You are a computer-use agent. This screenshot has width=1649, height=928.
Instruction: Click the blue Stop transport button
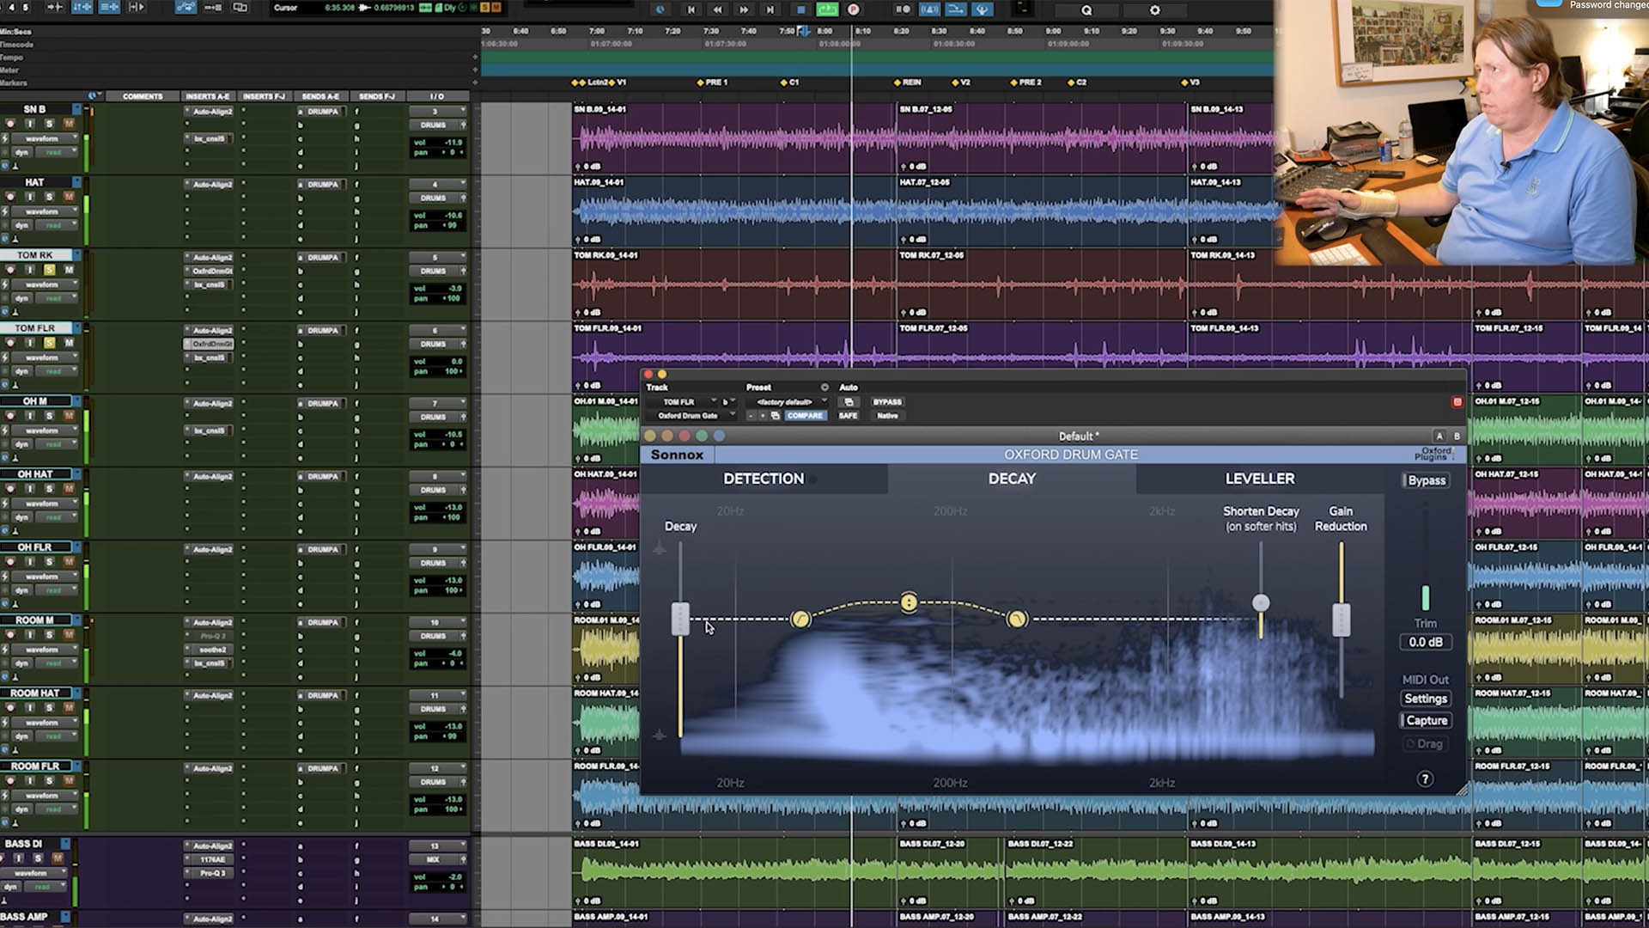coord(800,9)
